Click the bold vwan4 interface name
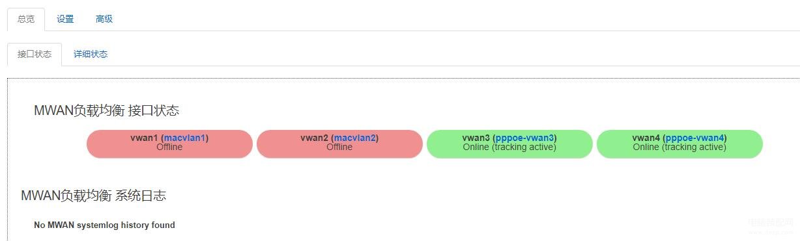800x241 pixels. 646,138
